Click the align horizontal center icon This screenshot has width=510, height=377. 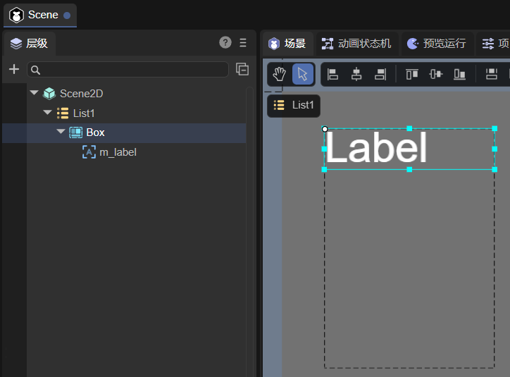pyautogui.click(x=356, y=74)
